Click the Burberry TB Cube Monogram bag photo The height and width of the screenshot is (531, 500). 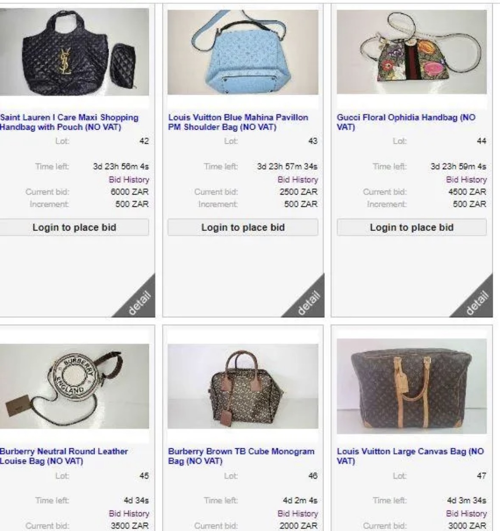pos(243,386)
